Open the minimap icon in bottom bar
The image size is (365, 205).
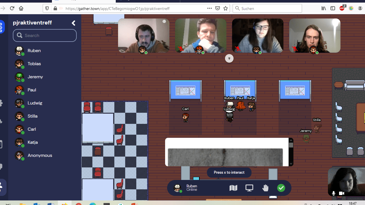[x=233, y=188]
